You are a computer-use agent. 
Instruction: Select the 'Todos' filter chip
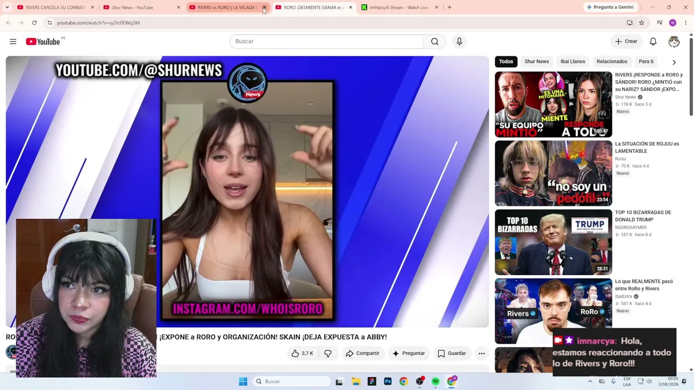506,61
